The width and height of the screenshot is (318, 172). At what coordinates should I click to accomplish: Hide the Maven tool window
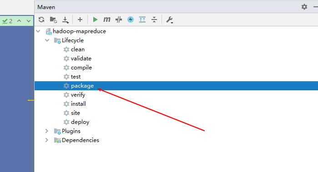click(x=316, y=7)
